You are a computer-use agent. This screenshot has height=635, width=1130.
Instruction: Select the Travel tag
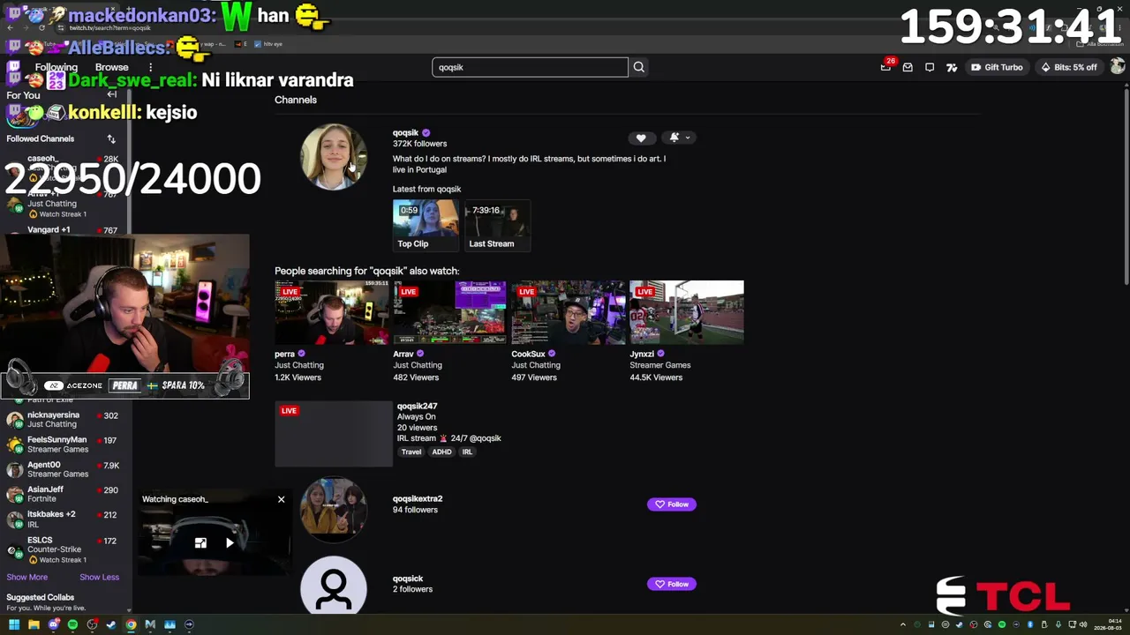coord(411,452)
